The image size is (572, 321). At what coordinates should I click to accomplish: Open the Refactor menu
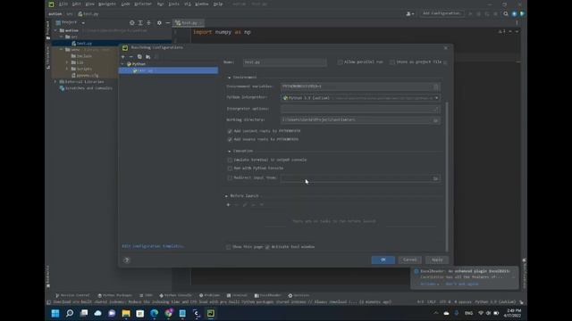(143, 4)
